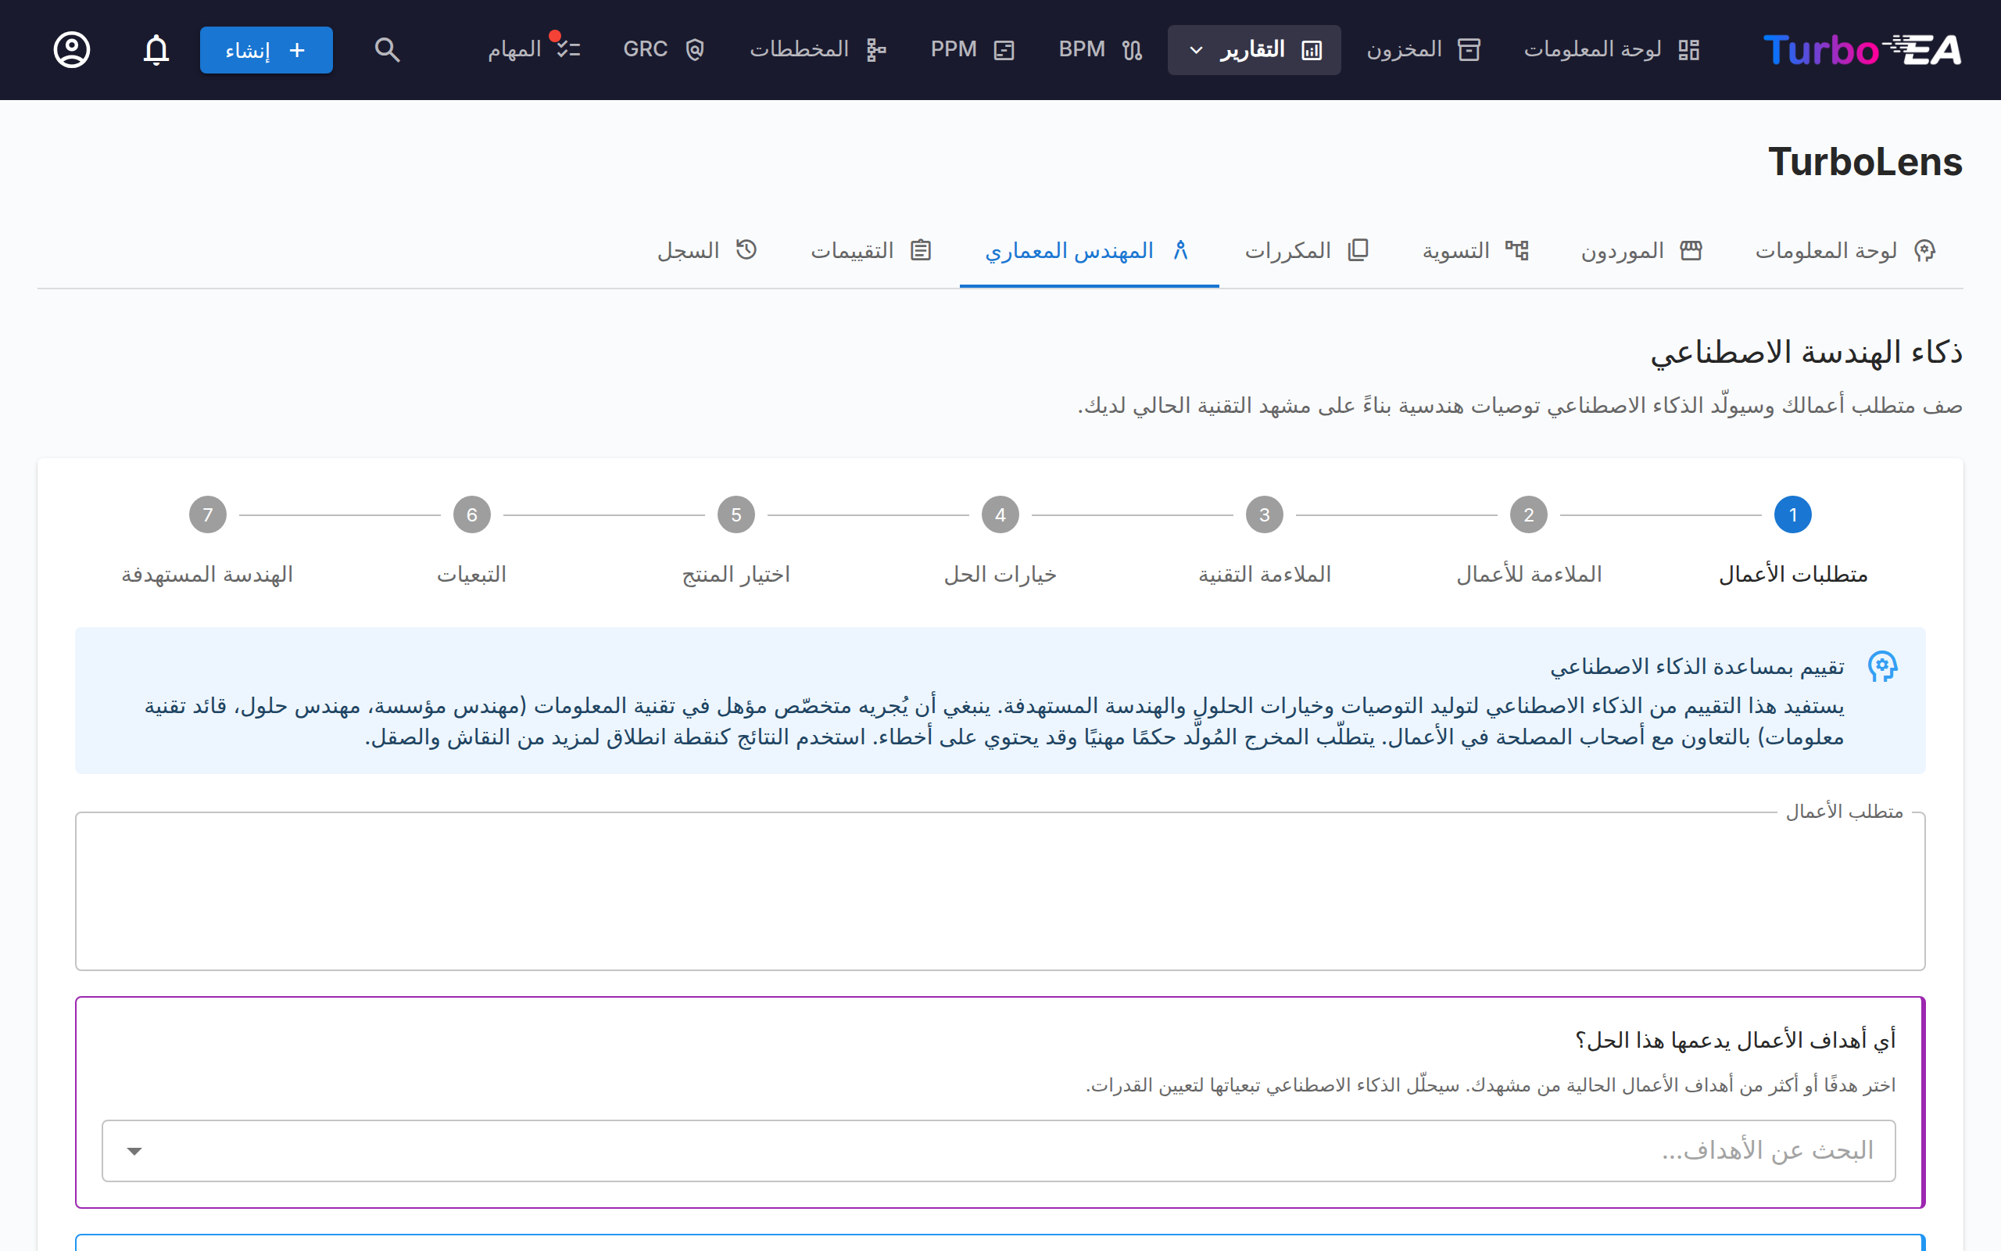Click step 7 الهندسة المستهدفة circle

208,514
